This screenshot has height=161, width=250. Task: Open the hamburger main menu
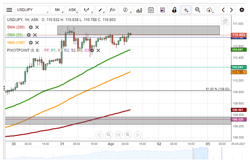coord(10,10)
